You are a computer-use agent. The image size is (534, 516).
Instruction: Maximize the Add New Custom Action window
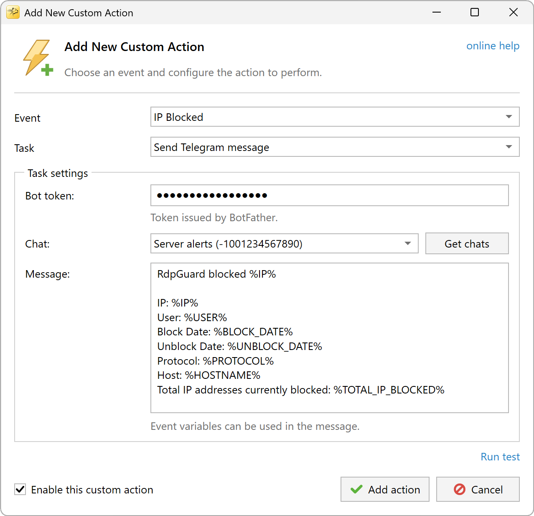pos(475,13)
